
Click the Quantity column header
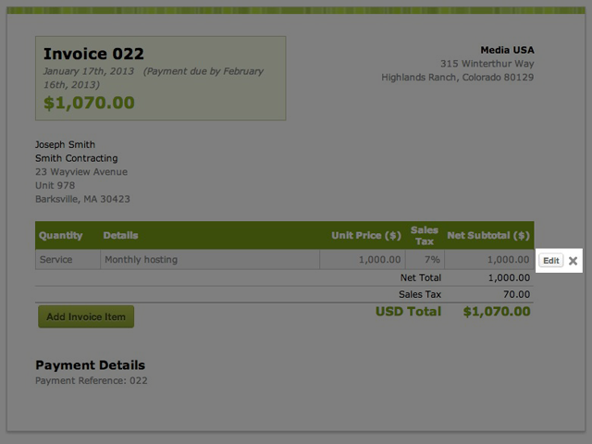point(61,236)
